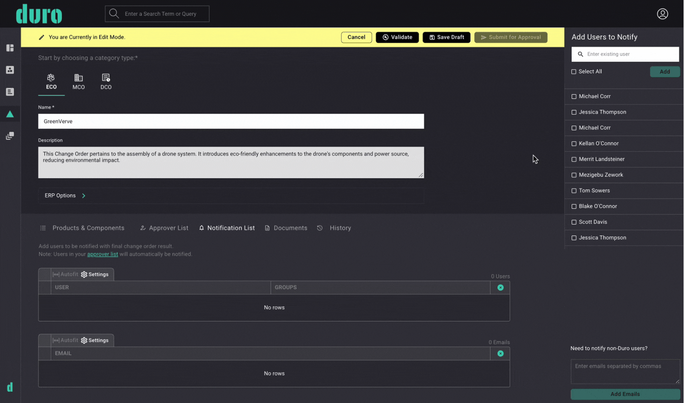This screenshot has width=685, height=403.
Task: Check Scott Davis user
Action: click(575, 222)
